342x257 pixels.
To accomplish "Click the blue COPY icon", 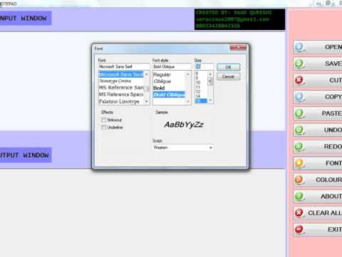I will click(x=299, y=97).
